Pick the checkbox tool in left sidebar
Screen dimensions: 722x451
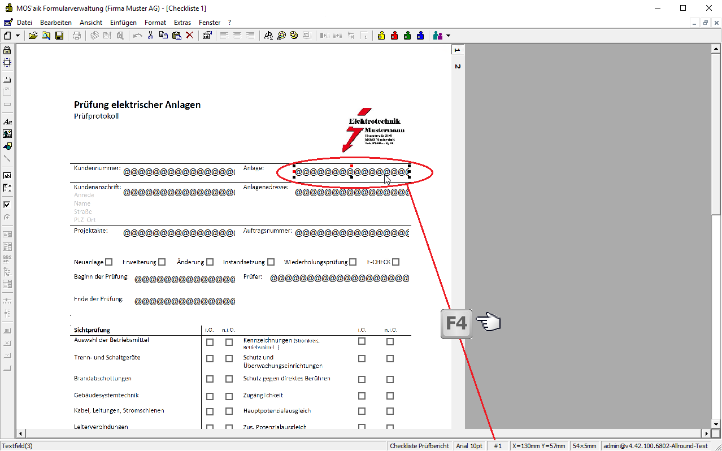point(7,205)
